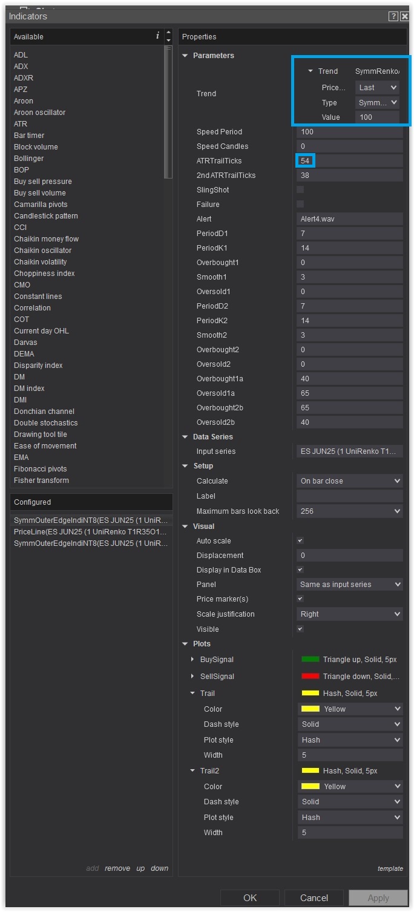
Task: Click the remove link under Configured
Action: pyautogui.click(x=117, y=868)
